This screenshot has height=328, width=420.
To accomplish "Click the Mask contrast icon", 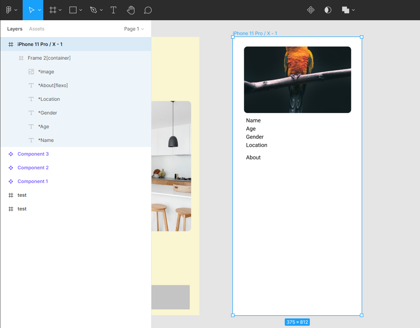I will tap(328, 10).
